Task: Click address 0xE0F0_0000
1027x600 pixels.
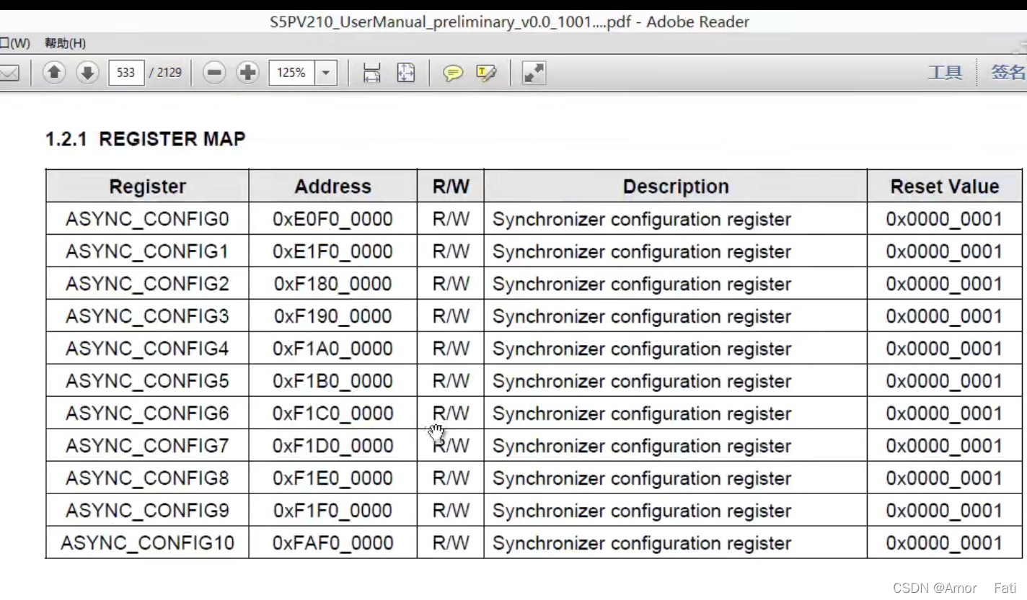Action: [332, 219]
